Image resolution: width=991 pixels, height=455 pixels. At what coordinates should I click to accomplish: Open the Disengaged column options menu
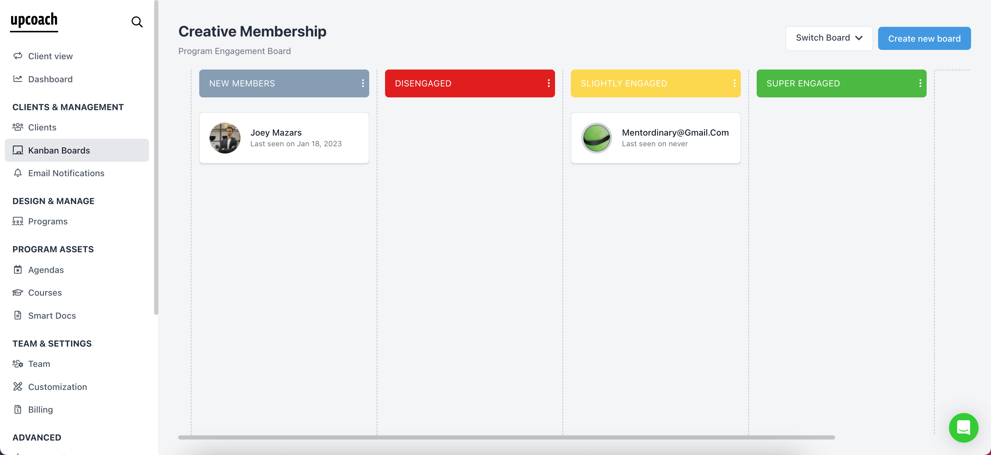tap(548, 83)
